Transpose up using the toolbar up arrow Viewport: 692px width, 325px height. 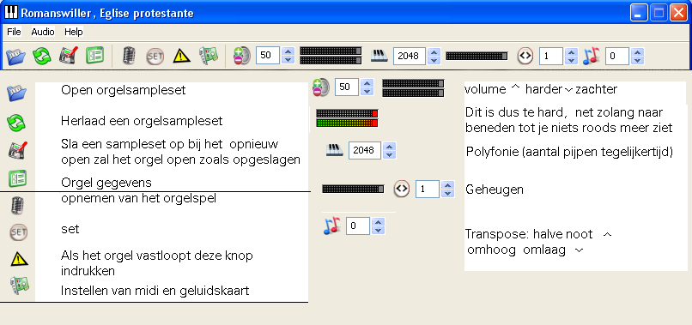[638, 51]
